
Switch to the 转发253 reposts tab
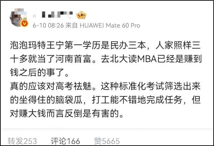[x=22, y=141]
